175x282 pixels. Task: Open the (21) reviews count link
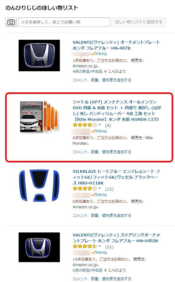coord(109,247)
